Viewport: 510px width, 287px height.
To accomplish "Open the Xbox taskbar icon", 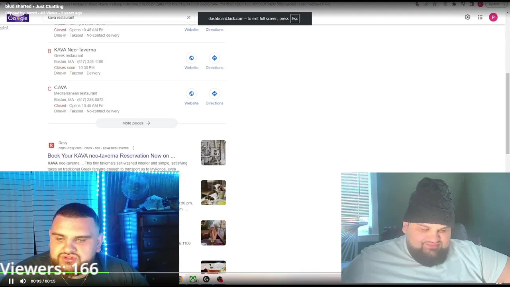I will [x=193, y=279].
